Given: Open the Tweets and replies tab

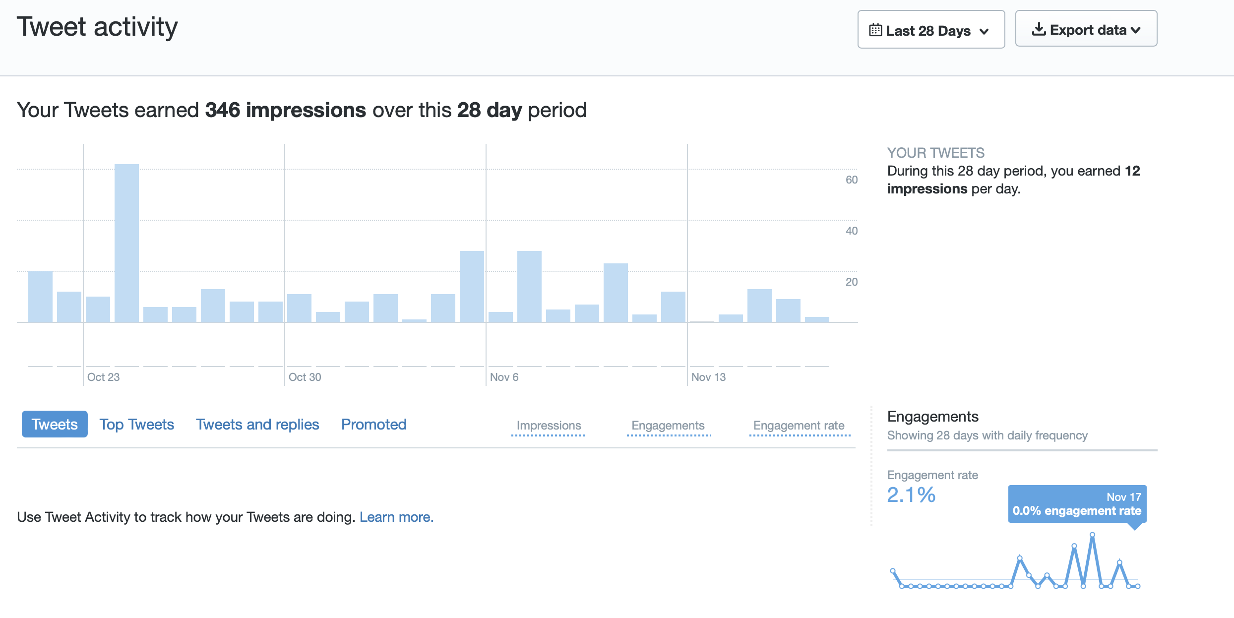Looking at the screenshot, I should click(x=257, y=424).
